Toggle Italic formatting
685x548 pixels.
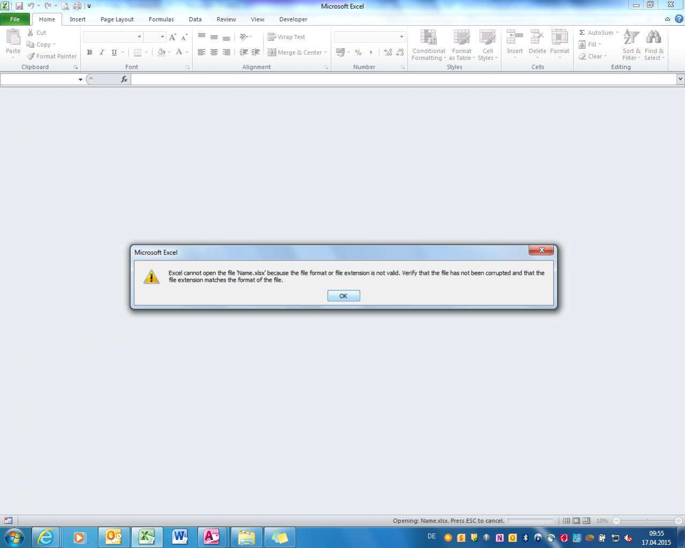click(102, 52)
